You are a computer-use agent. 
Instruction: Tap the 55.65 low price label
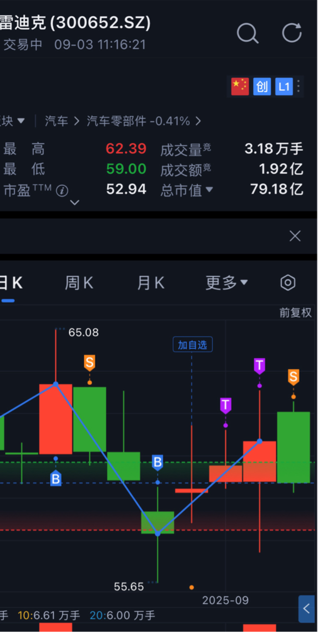click(x=129, y=587)
